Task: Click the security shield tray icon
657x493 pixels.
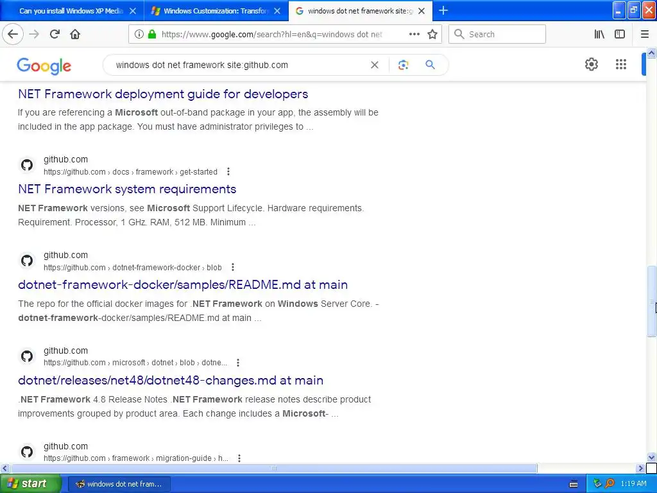Action: point(597,484)
